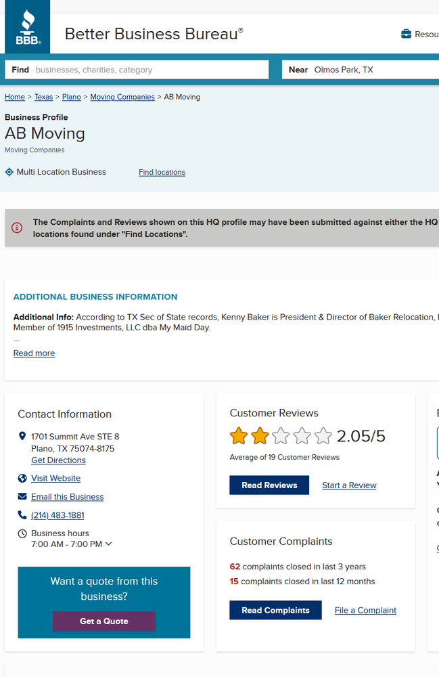The height and width of the screenshot is (677, 439).
Task: Click the Additional Business Information heading
Action: click(95, 297)
